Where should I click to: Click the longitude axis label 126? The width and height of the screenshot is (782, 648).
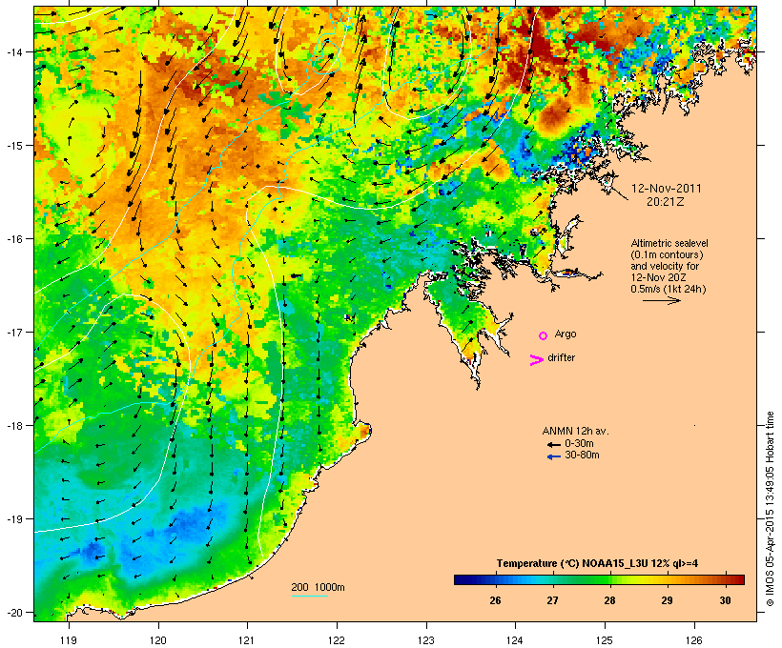coord(693,640)
